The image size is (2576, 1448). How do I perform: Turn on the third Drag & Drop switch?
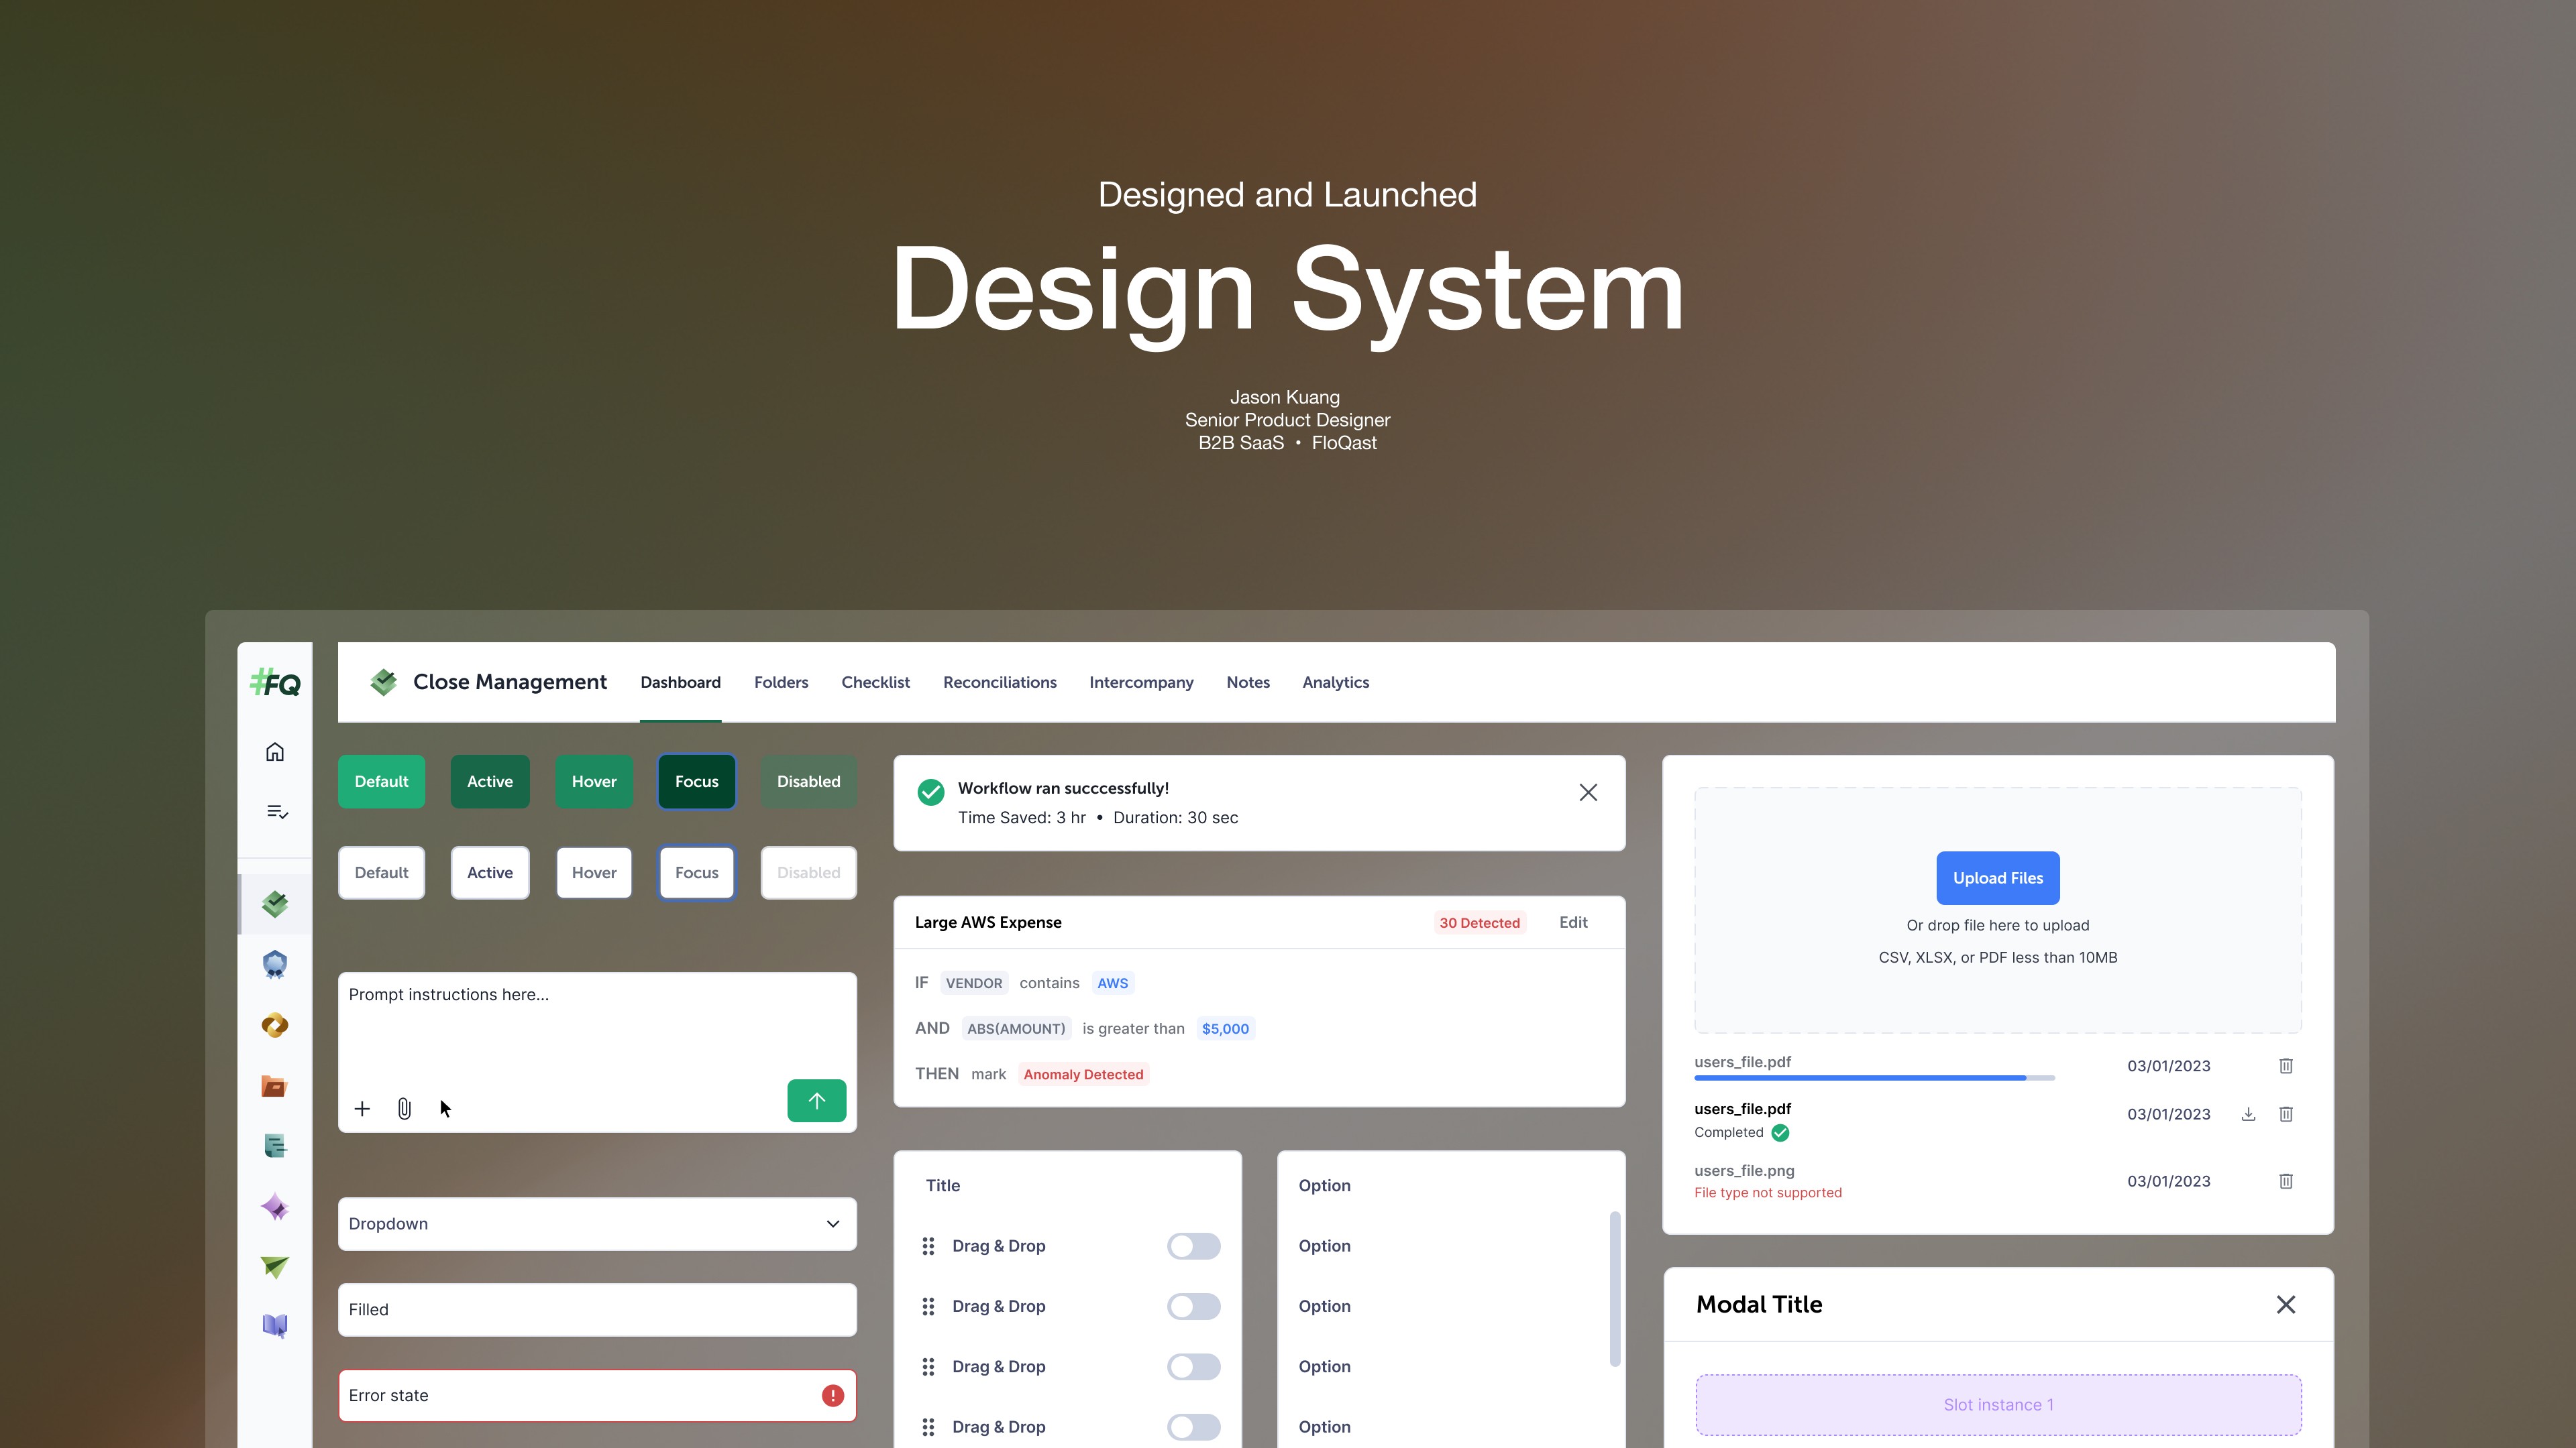[1193, 1366]
